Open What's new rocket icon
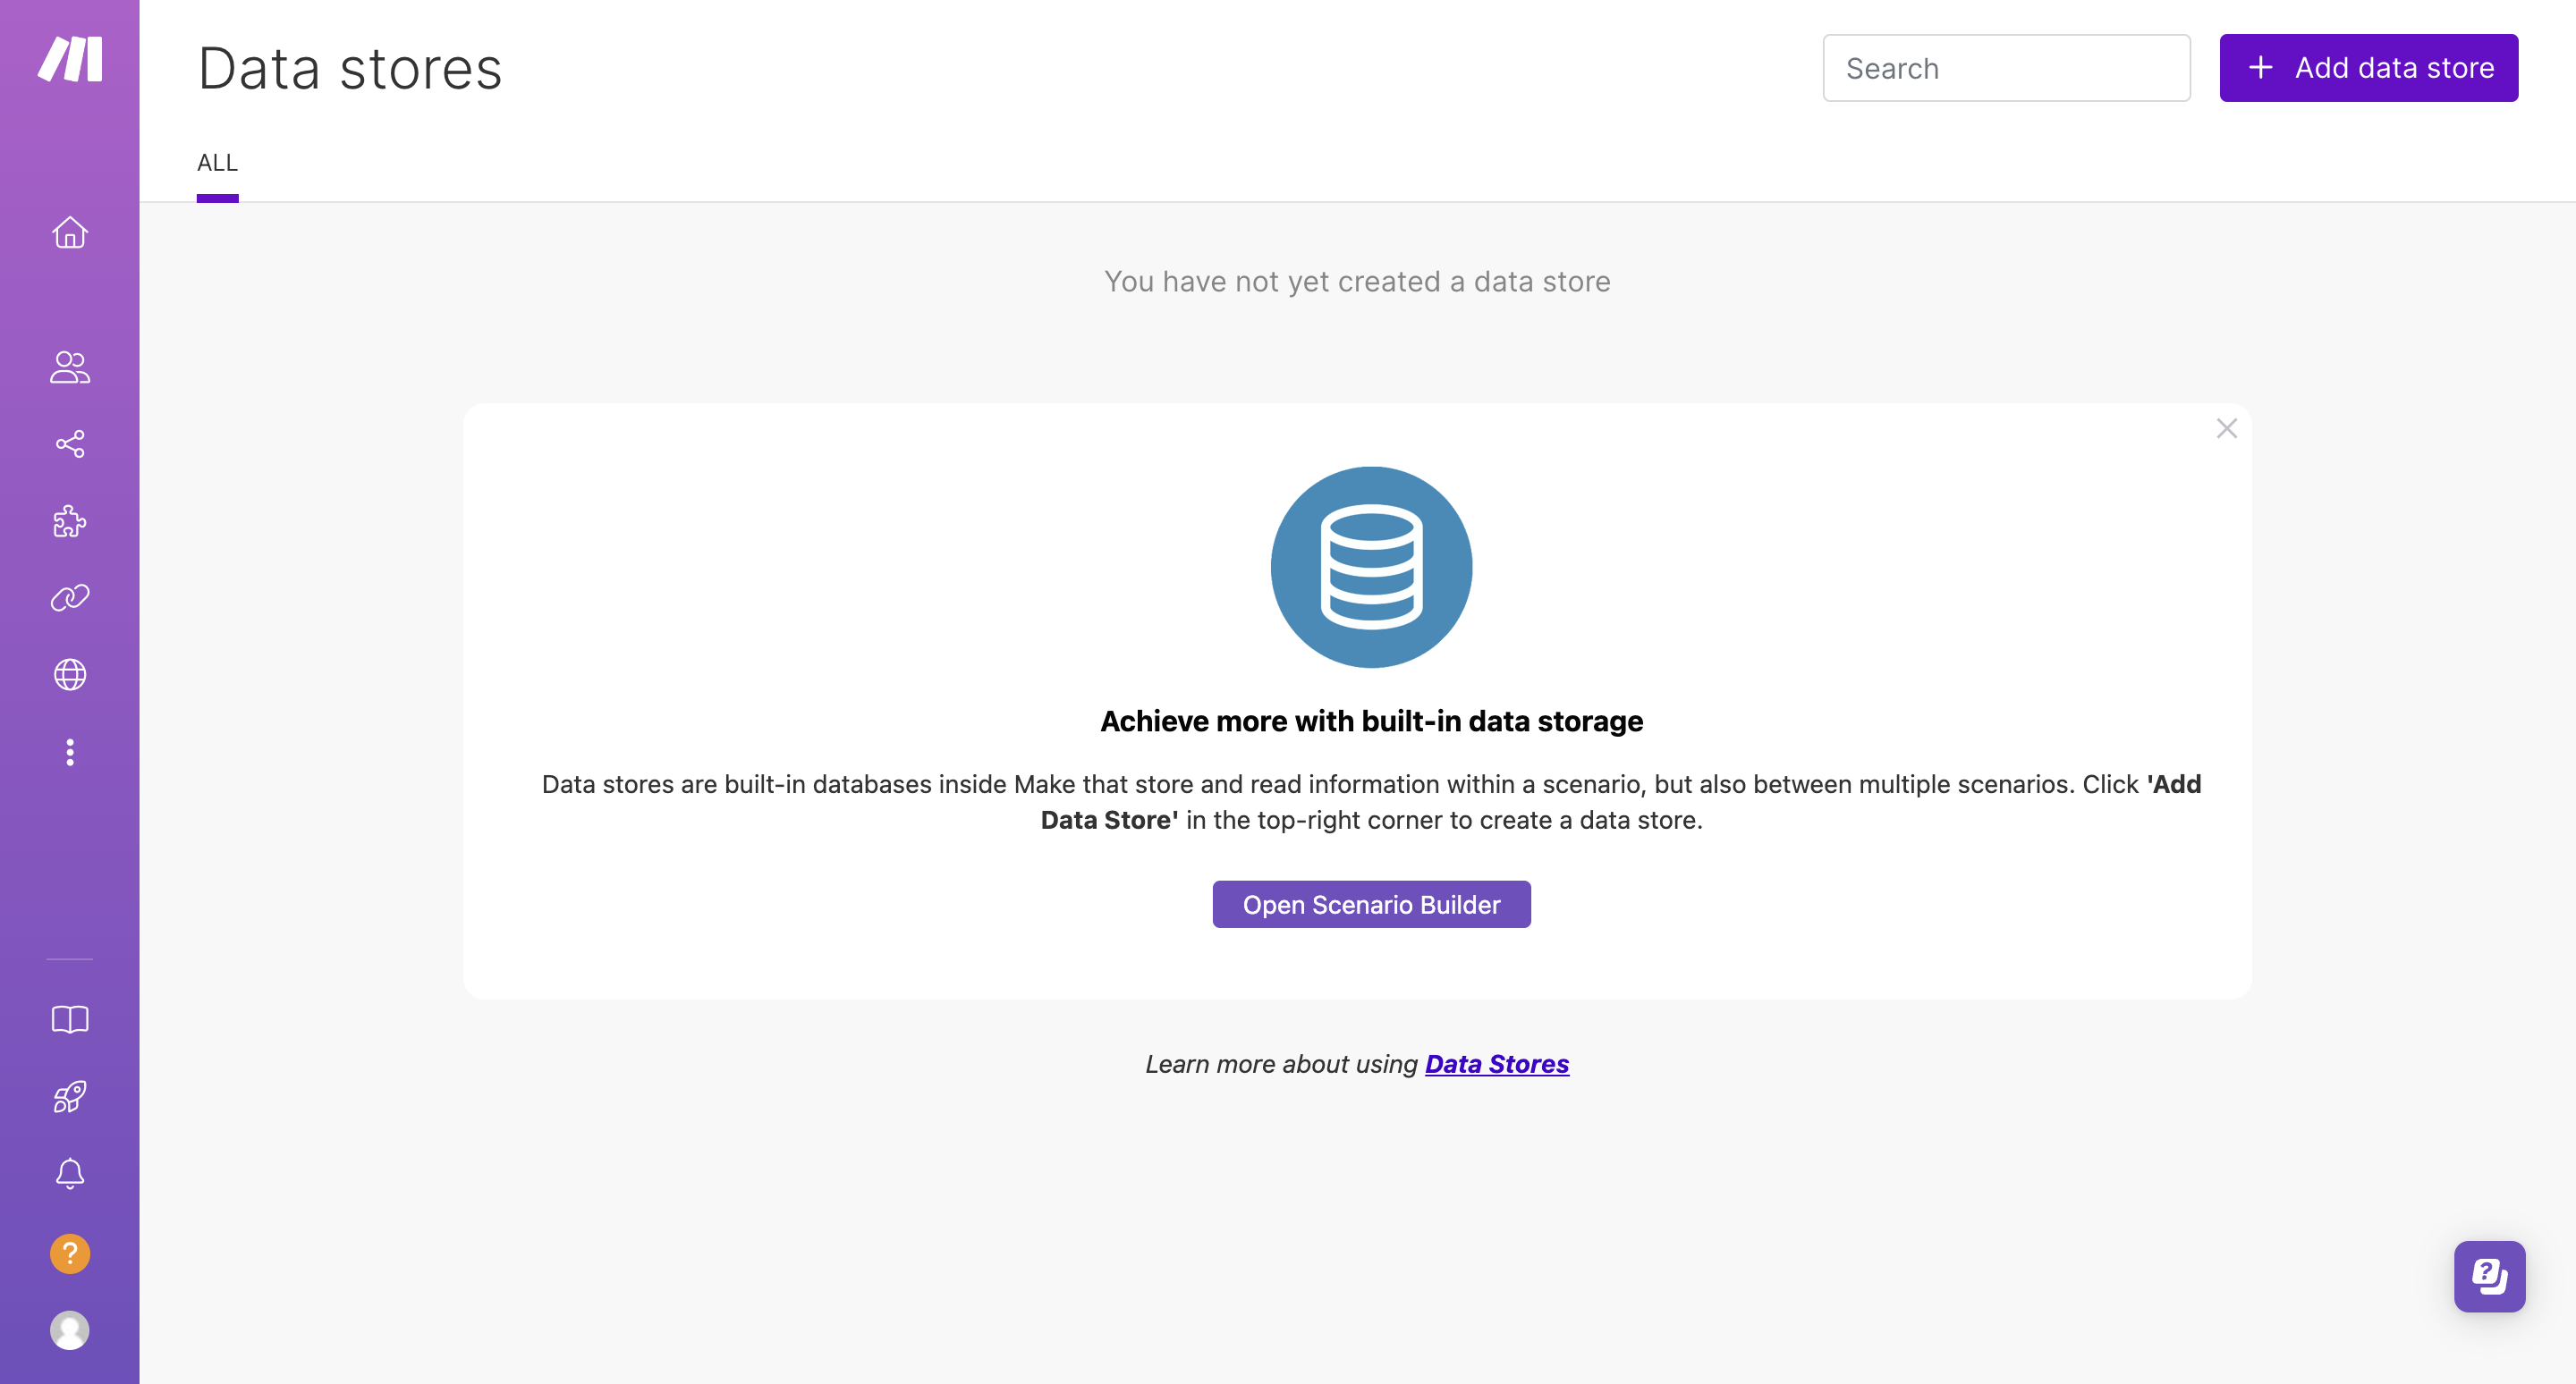The width and height of the screenshot is (2576, 1384). [x=70, y=1096]
